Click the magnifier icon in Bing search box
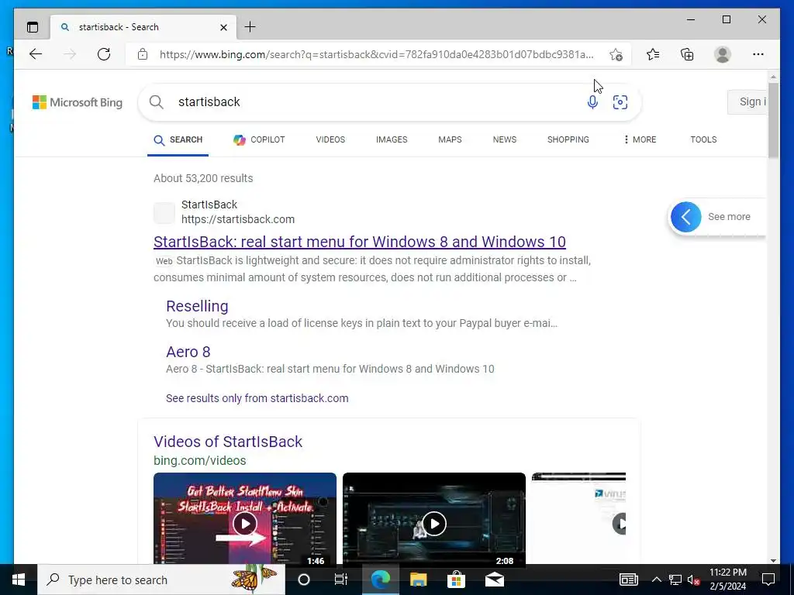This screenshot has width=794, height=595. [157, 102]
